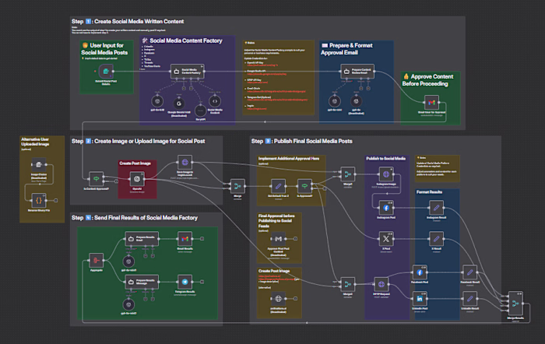Open the LinkedIn Result edit node

(x=470, y=299)
